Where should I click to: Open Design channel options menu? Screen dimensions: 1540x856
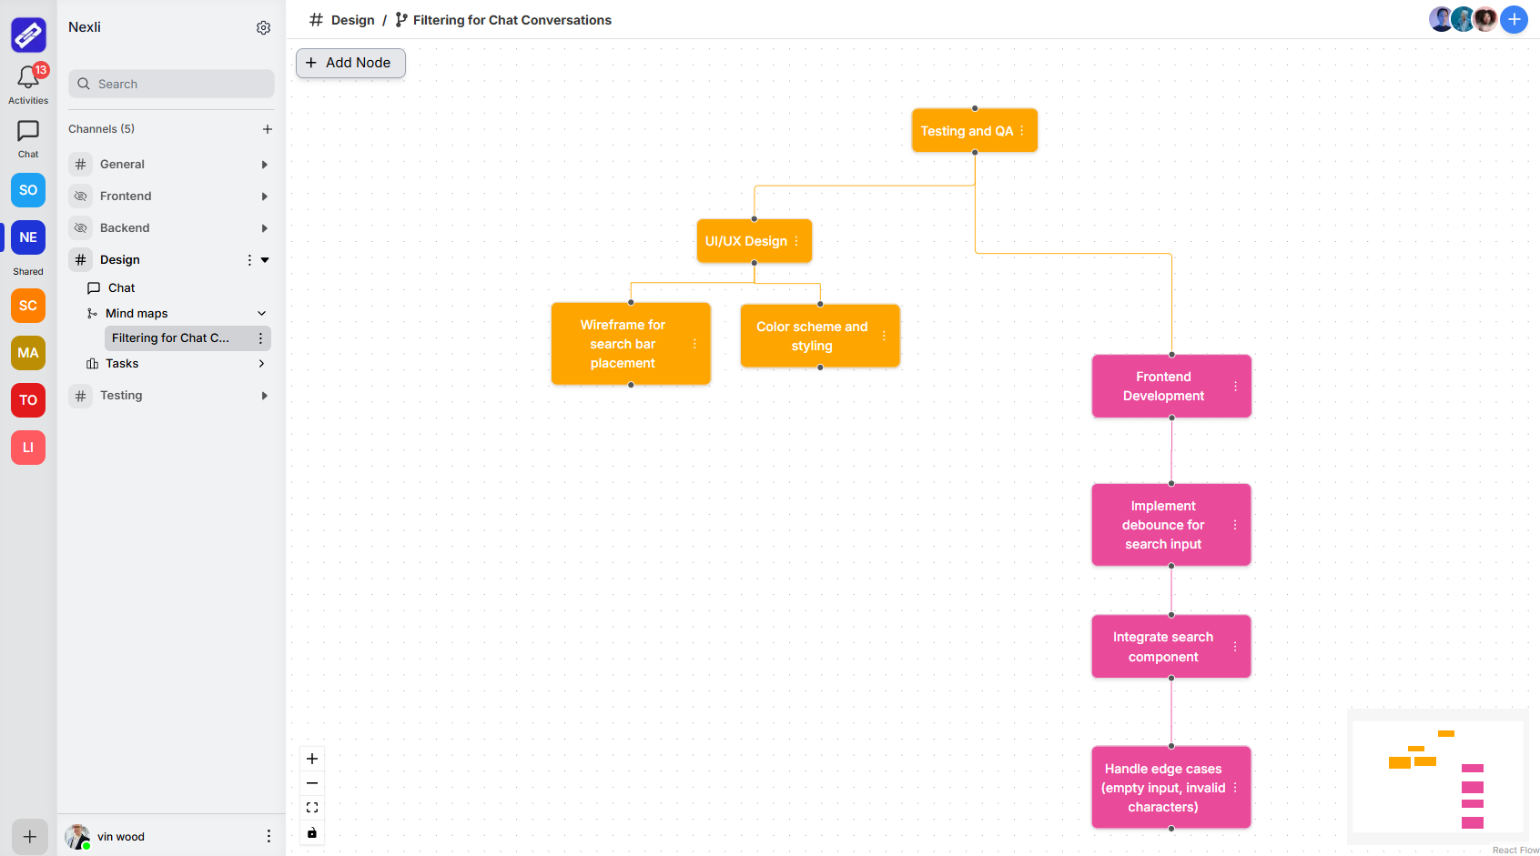point(249,260)
